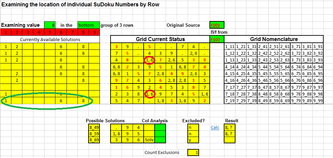Screen dimensions: 333x158
Task: Select nomenclature cell 8_58
Action: click(274, 94)
